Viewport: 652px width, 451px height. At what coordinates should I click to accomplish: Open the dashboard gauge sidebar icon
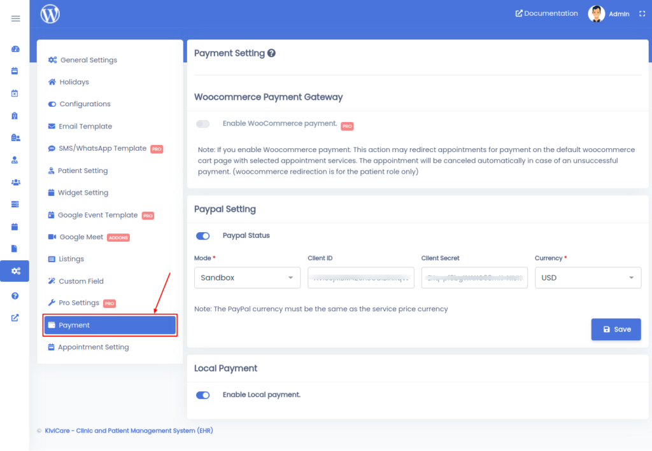[x=15, y=49]
